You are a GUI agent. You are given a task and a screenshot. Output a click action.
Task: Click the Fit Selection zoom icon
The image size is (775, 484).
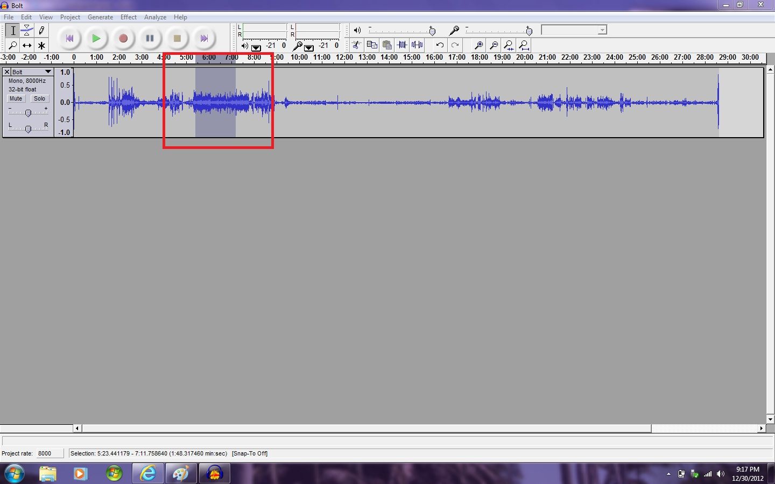[509, 45]
